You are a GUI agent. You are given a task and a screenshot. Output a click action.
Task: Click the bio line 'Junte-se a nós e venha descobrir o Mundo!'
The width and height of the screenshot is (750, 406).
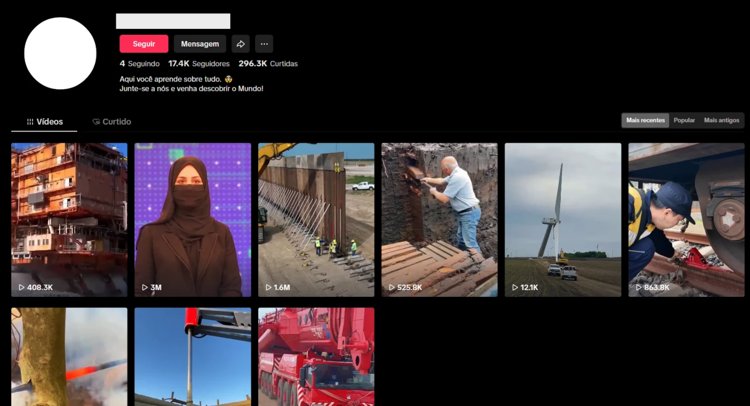(191, 89)
